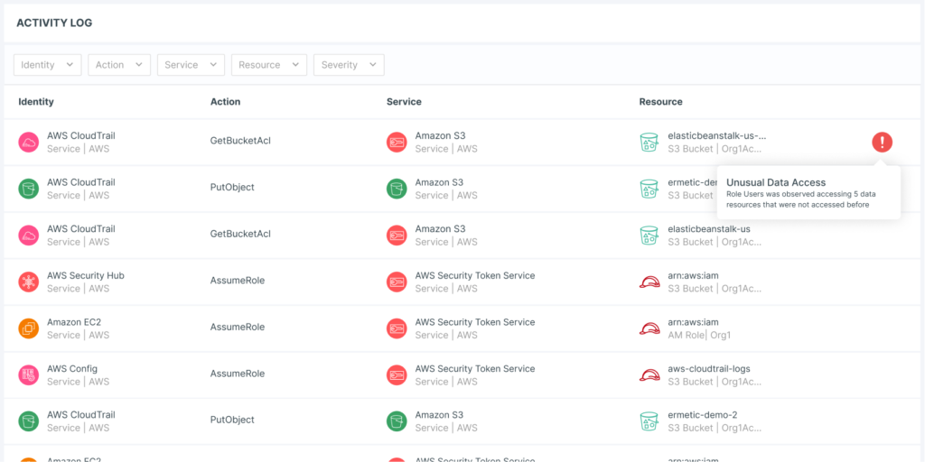Click the orange Amazon EC2 icon beside AssumeRole
Viewport: 925px width, 462px height.
(28, 328)
